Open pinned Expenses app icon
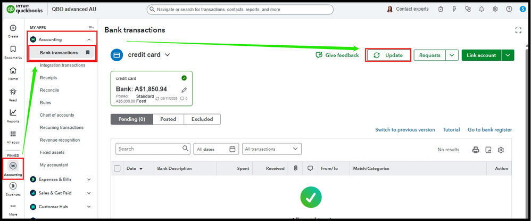This screenshot has height=221, width=531. [13, 186]
